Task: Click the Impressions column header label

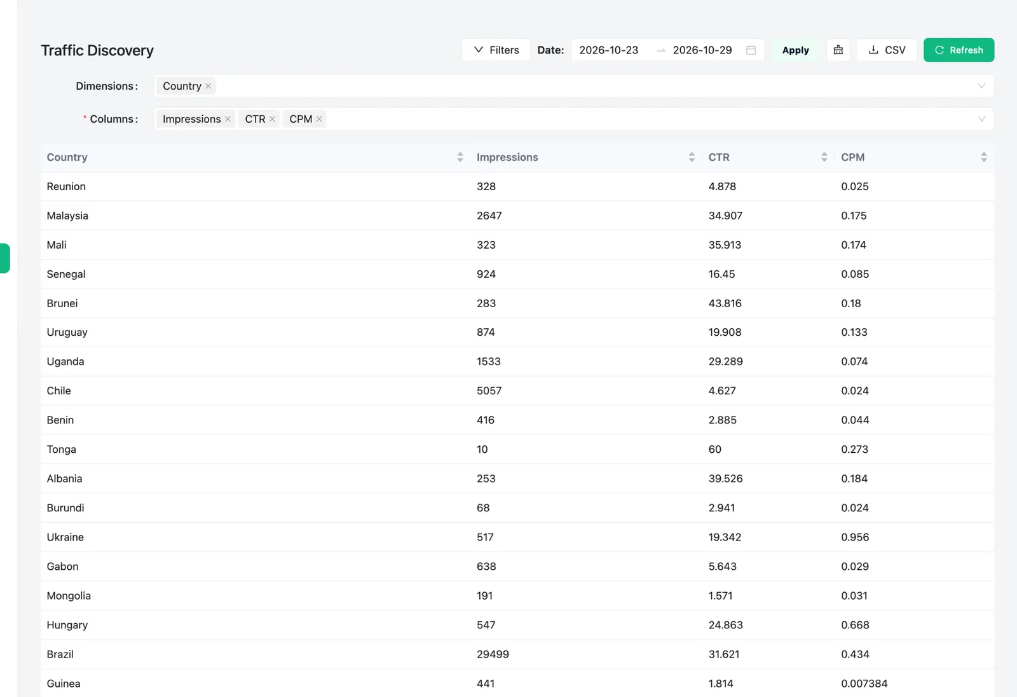Action: (x=507, y=157)
